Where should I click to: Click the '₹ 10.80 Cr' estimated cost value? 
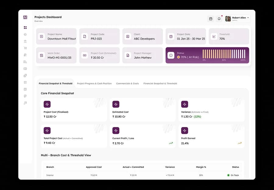[x=119, y=116]
